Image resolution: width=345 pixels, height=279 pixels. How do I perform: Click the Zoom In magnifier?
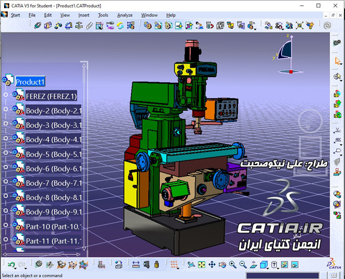[x=232, y=265]
